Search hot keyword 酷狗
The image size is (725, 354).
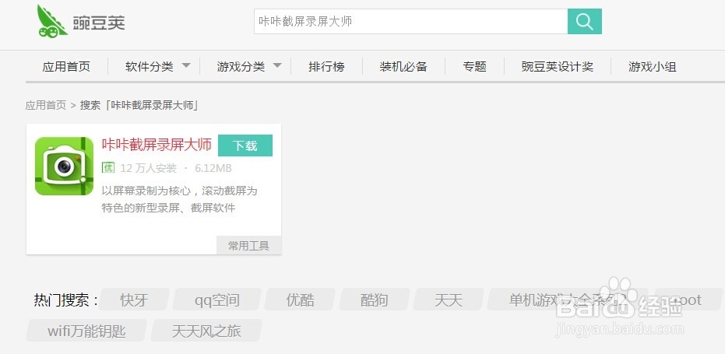click(375, 300)
